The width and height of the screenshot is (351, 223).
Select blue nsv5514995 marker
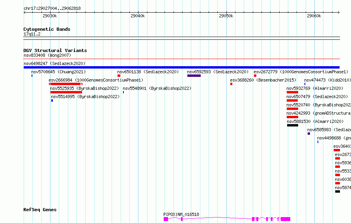point(52,100)
